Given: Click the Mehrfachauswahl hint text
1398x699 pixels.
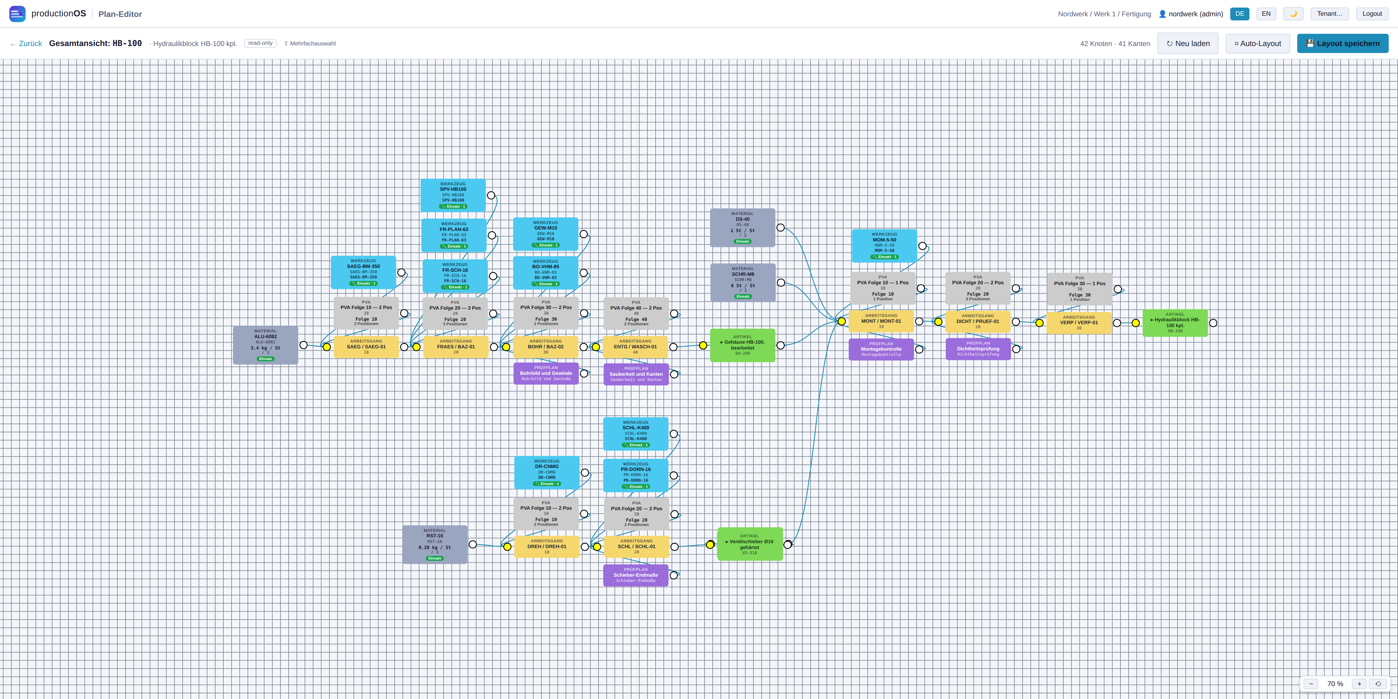Looking at the screenshot, I should pyautogui.click(x=310, y=43).
